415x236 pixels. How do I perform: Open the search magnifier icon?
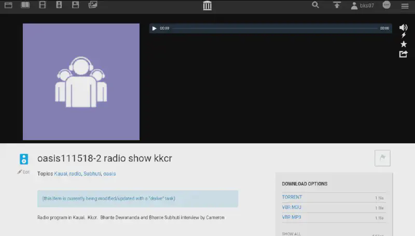click(315, 5)
